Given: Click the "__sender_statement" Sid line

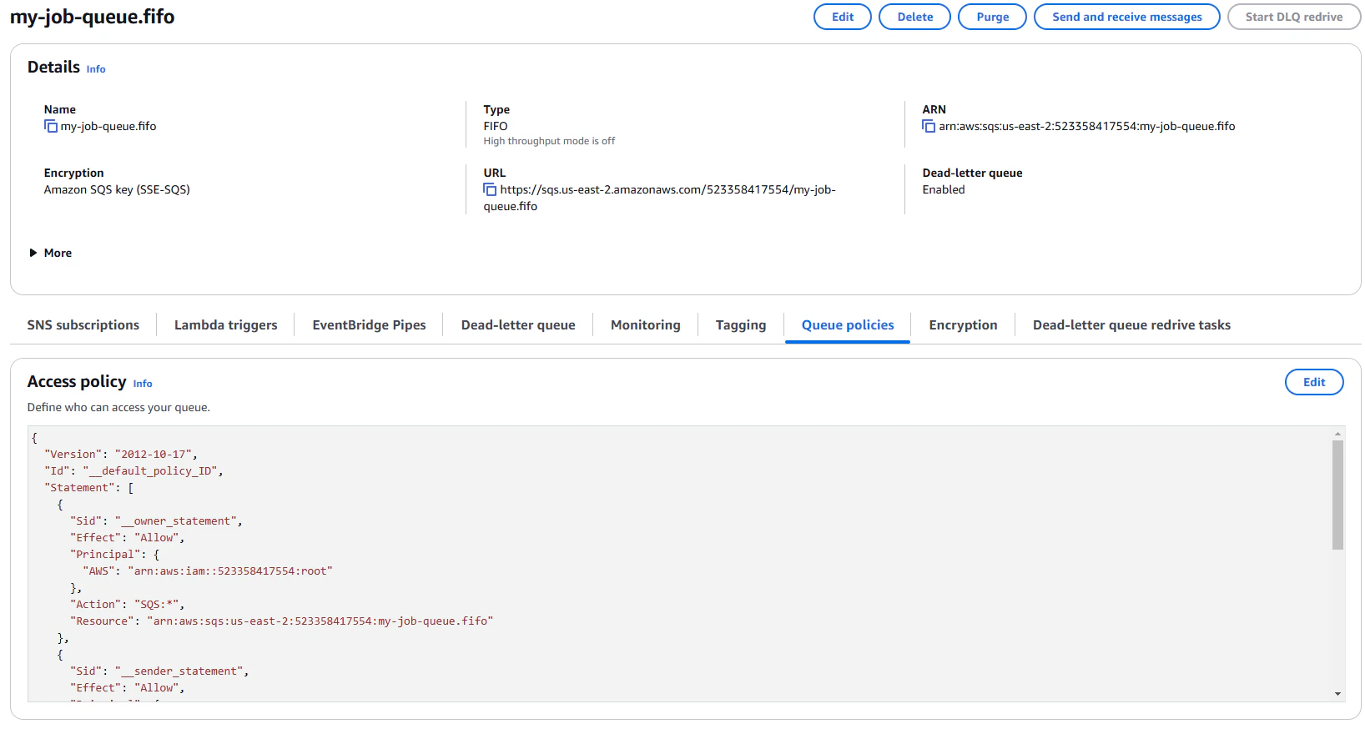Looking at the screenshot, I should pos(159,671).
